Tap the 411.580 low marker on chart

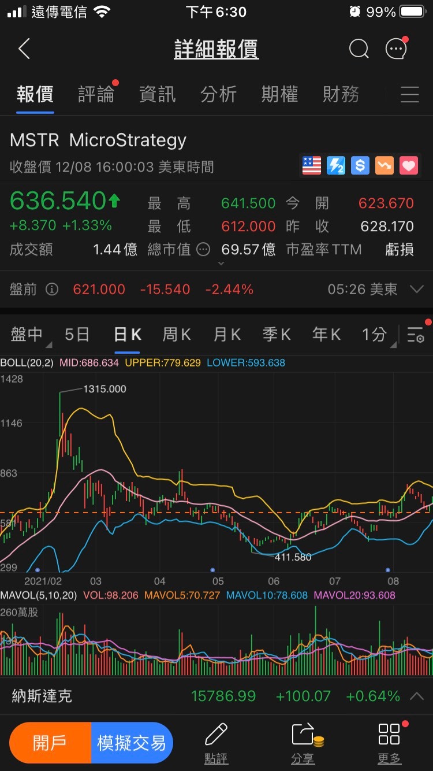click(293, 557)
